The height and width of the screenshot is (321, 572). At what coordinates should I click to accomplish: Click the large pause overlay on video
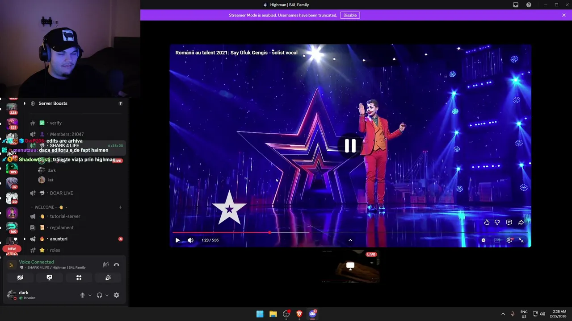pyautogui.click(x=350, y=146)
